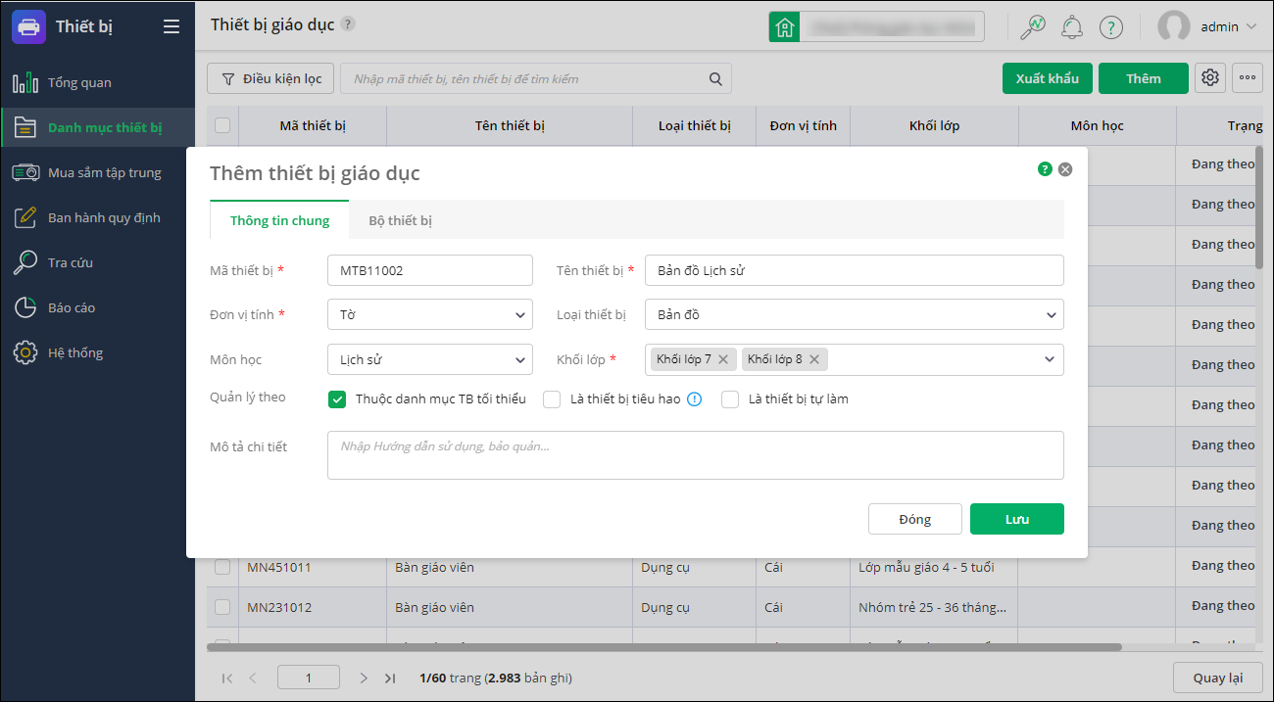Click the Thêm add button
Screen dimensions: 1274x702
click(x=1144, y=78)
